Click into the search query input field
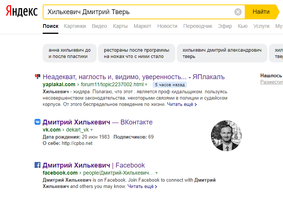 point(139,12)
